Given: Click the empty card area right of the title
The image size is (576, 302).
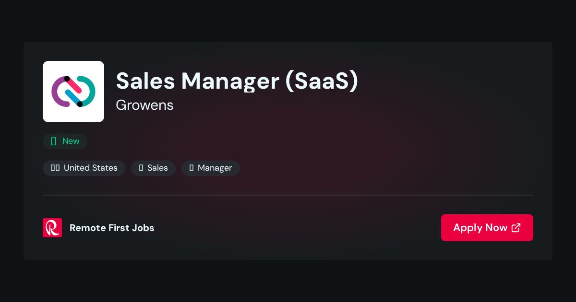Looking at the screenshot, I should click(446, 91).
